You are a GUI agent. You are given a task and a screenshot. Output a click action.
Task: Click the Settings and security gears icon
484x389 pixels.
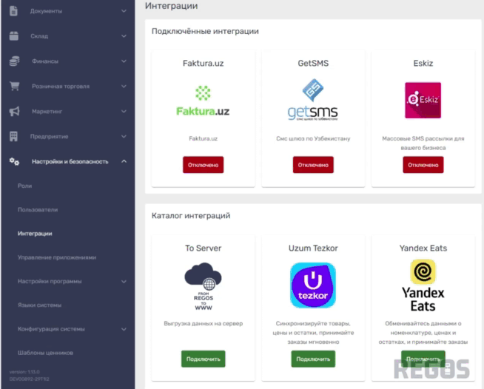pos(13,161)
